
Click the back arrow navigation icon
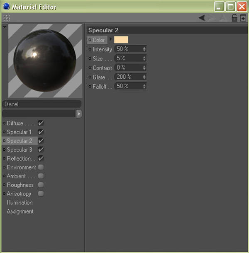(202, 18)
